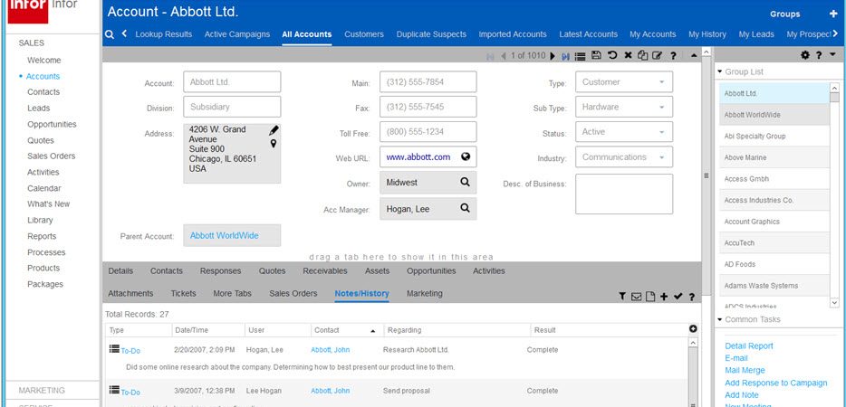Click Add Response to Campaign link
846x407 pixels.
(776, 383)
